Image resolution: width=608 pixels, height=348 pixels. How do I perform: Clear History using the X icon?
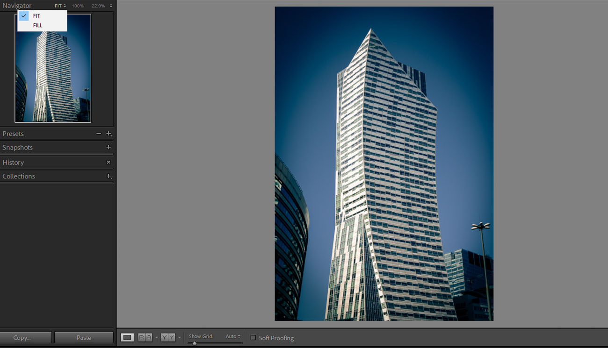tap(109, 162)
